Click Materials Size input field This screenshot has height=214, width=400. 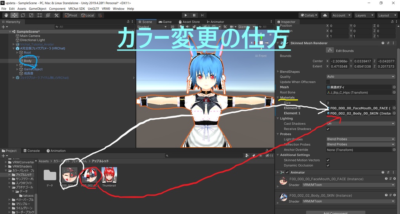click(361, 103)
